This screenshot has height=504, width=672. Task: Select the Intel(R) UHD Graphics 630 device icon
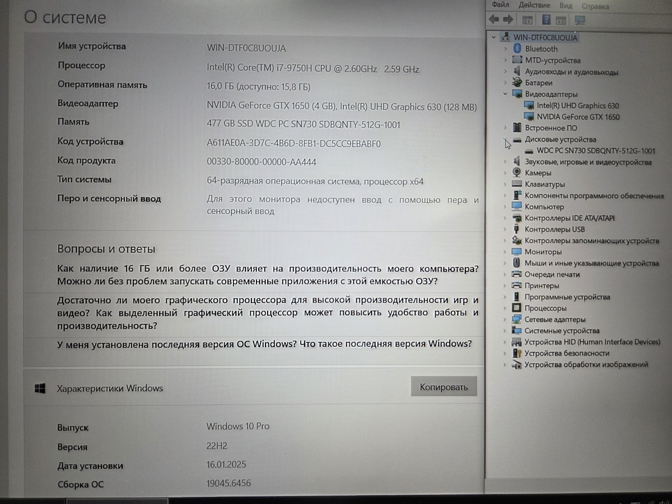[x=529, y=105]
